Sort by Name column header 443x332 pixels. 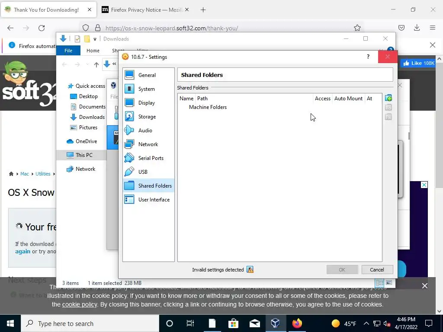coord(186,99)
